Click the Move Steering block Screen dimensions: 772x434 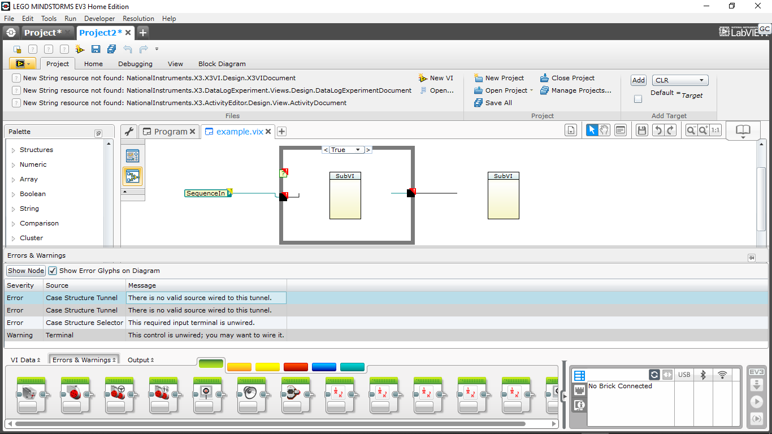[x=119, y=396]
